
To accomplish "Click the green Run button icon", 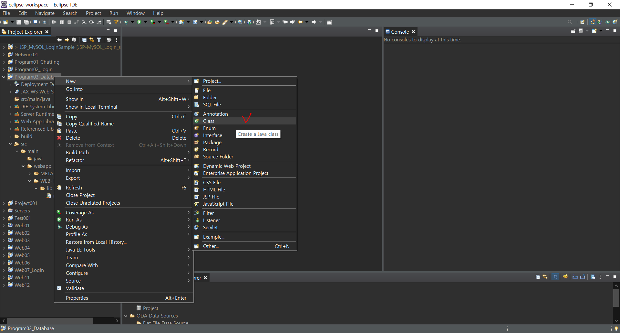I will [139, 22].
